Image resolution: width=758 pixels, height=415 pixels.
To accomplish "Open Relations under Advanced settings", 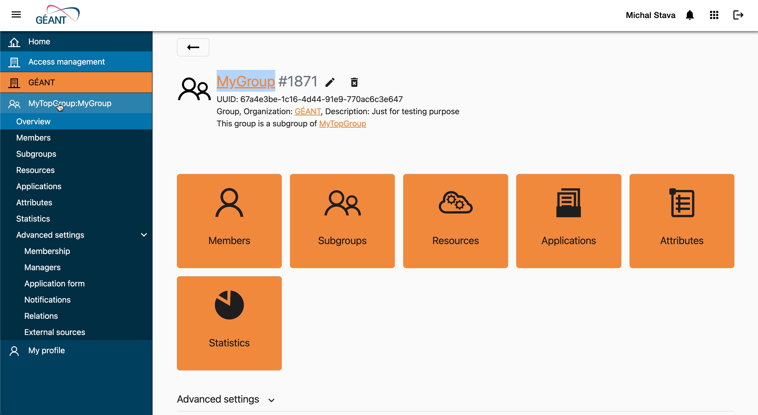I will [x=76, y=316].
